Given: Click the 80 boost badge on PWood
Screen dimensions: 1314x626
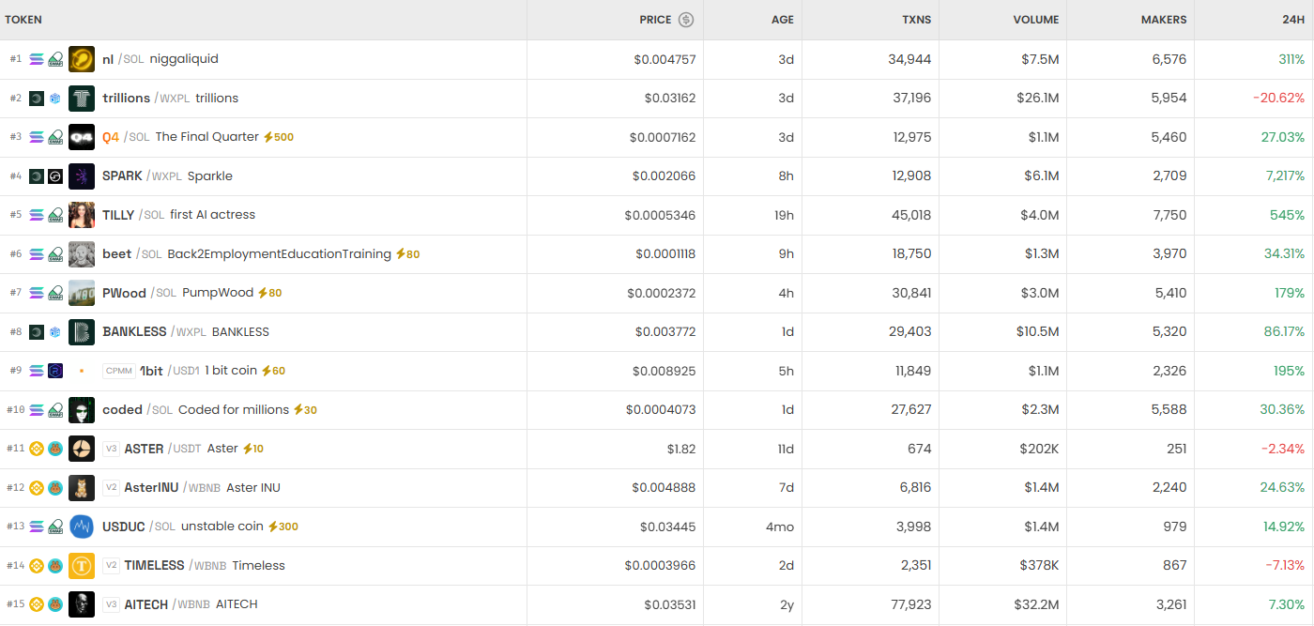Looking at the screenshot, I should (x=269, y=293).
